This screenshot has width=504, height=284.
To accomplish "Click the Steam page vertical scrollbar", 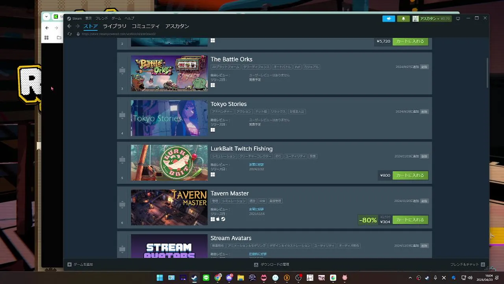I will coord(487,73).
